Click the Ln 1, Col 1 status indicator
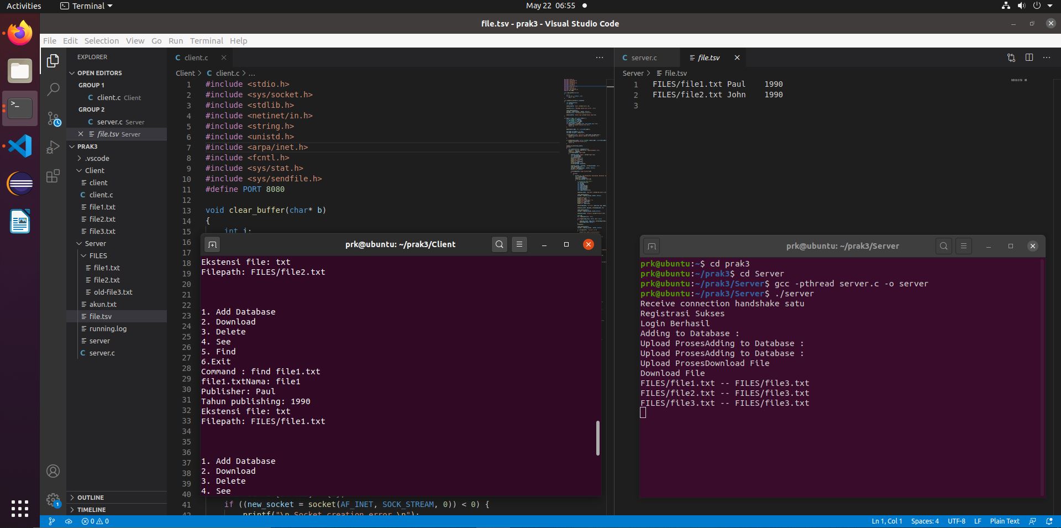This screenshot has width=1061, height=528. point(887,521)
